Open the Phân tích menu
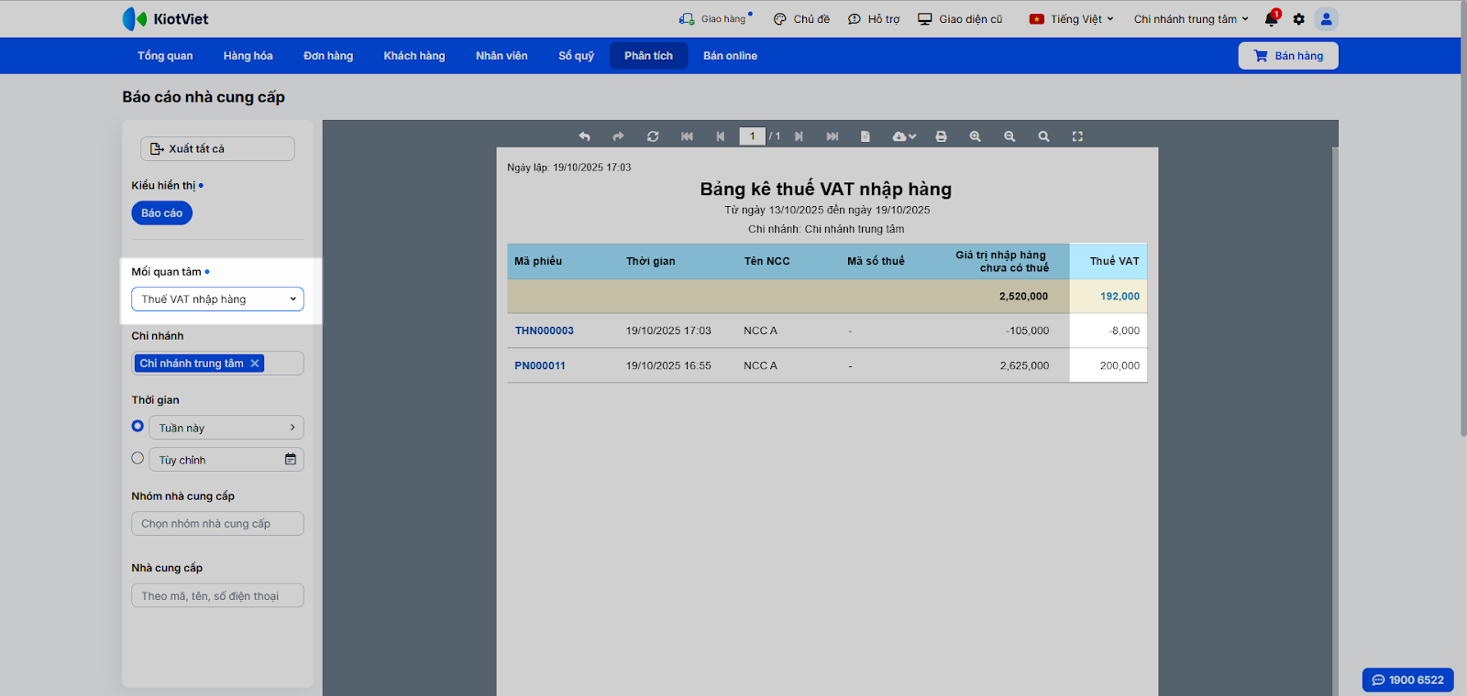This screenshot has height=696, width=1467. (x=649, y=56)
